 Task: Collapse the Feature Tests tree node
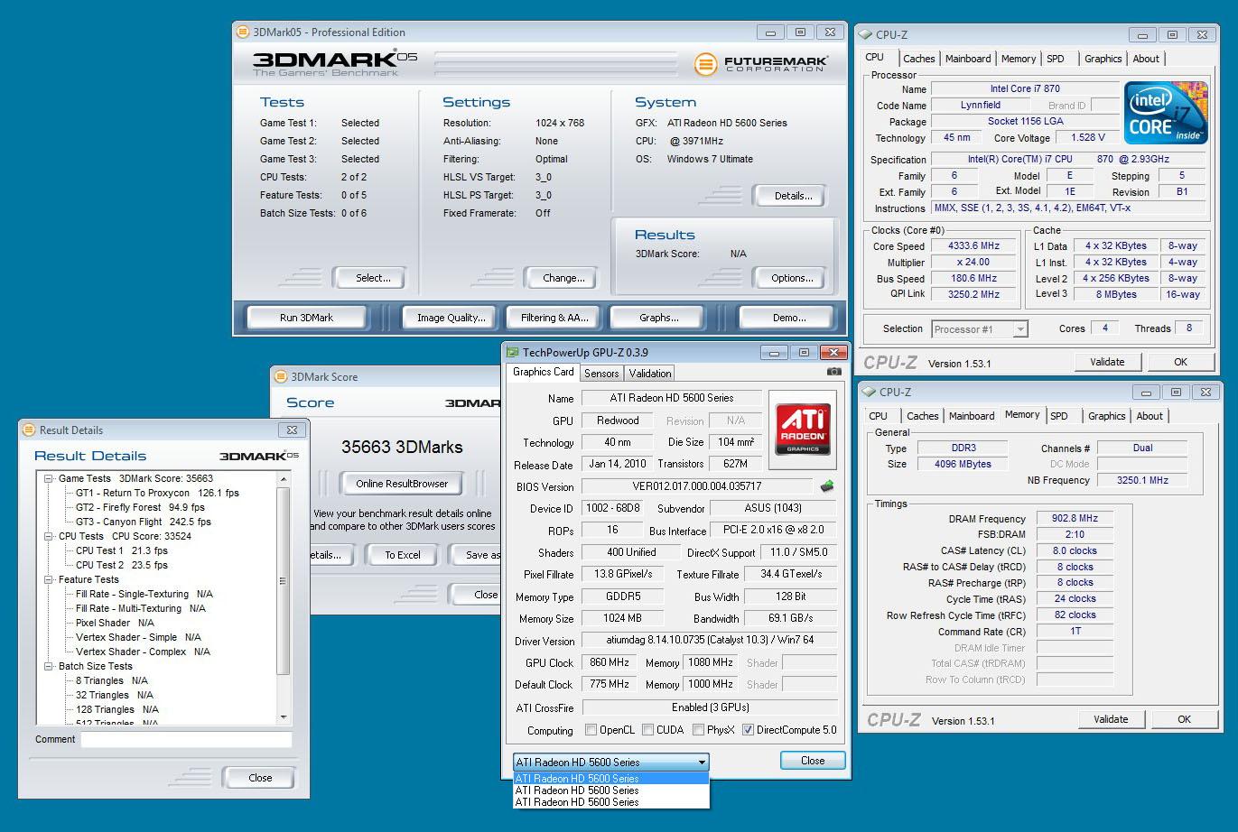point(50,580)
